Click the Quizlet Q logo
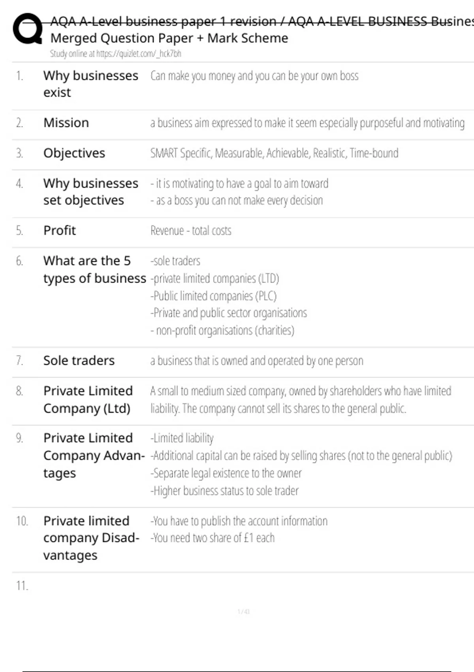This screenshot has width=474, height=672. coord(28,28)
